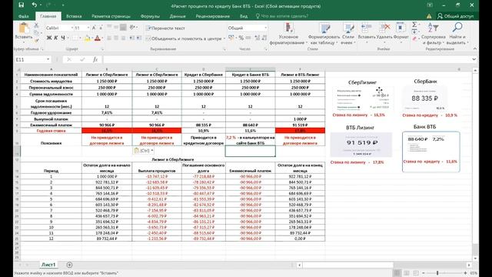Open the Font dialog launcher
The height and width of the screenshot is (277, 492).
pos(102,49)
